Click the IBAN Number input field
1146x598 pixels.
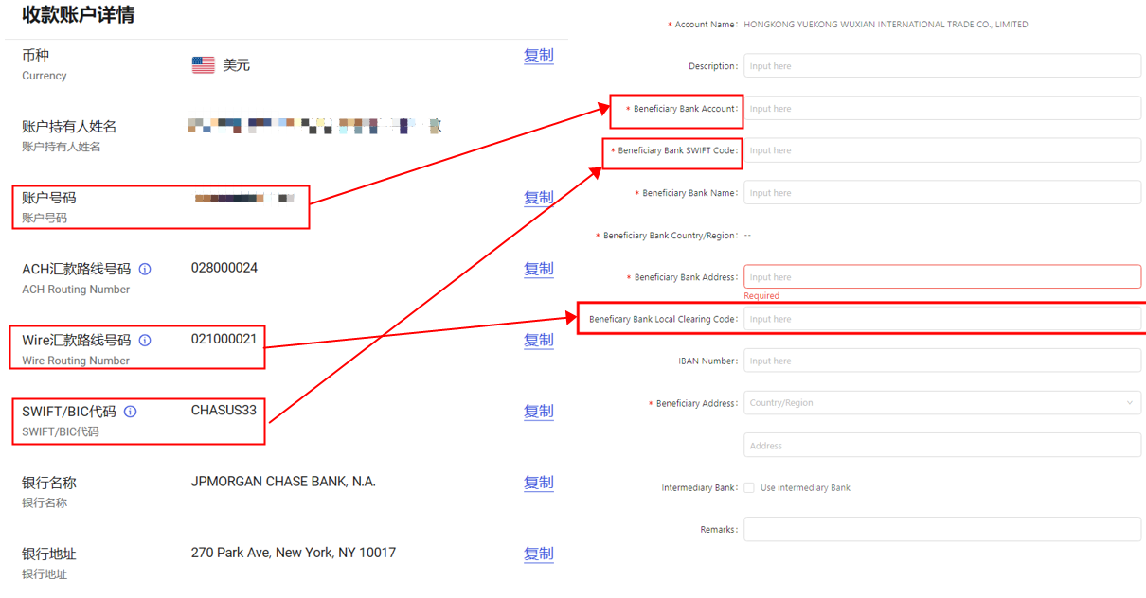941,361
